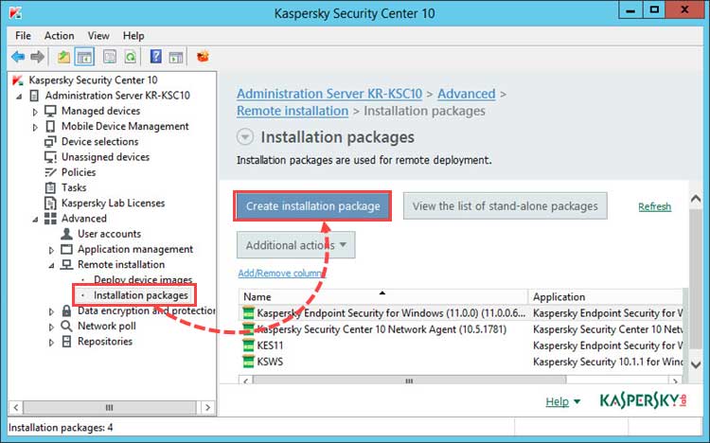Click the Advanced four-squares icon
Image resolution: width=710 pixels, height=443 pixels.
pos(50,219)
